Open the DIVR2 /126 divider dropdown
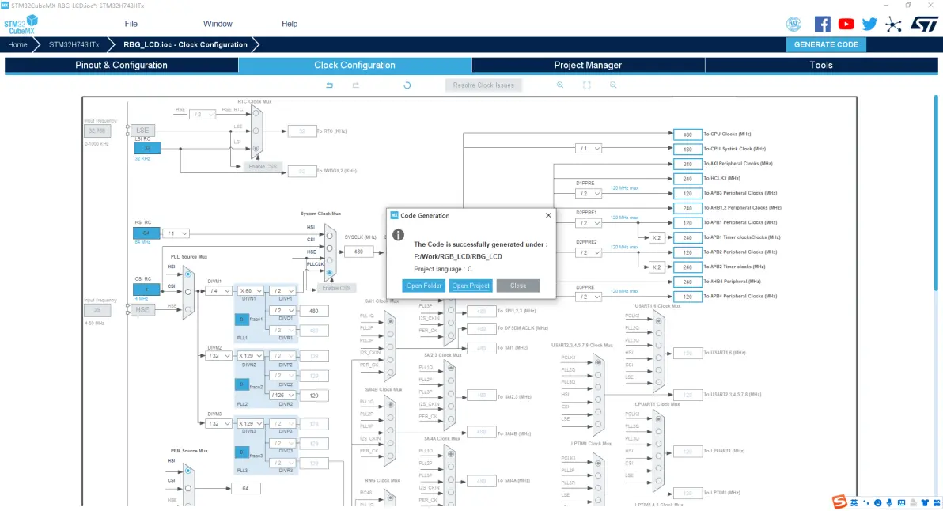This screenshot has height=511, width=943. click(x=282, y=396)
